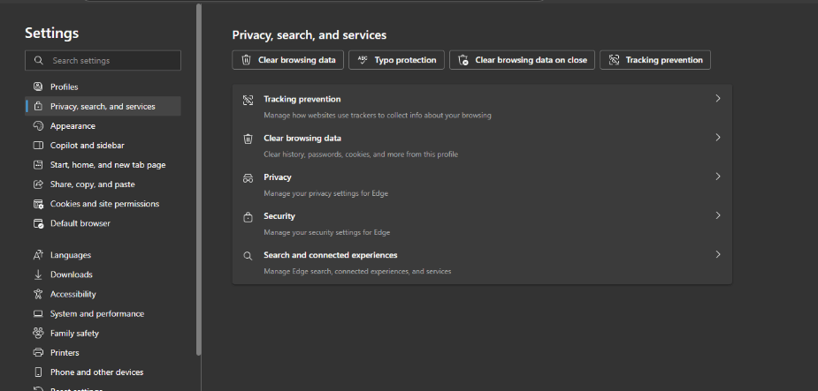Click the Cookies and site permissions icon
The height and width of the screenshot is (391, 818).
click(x=37, y=204)
